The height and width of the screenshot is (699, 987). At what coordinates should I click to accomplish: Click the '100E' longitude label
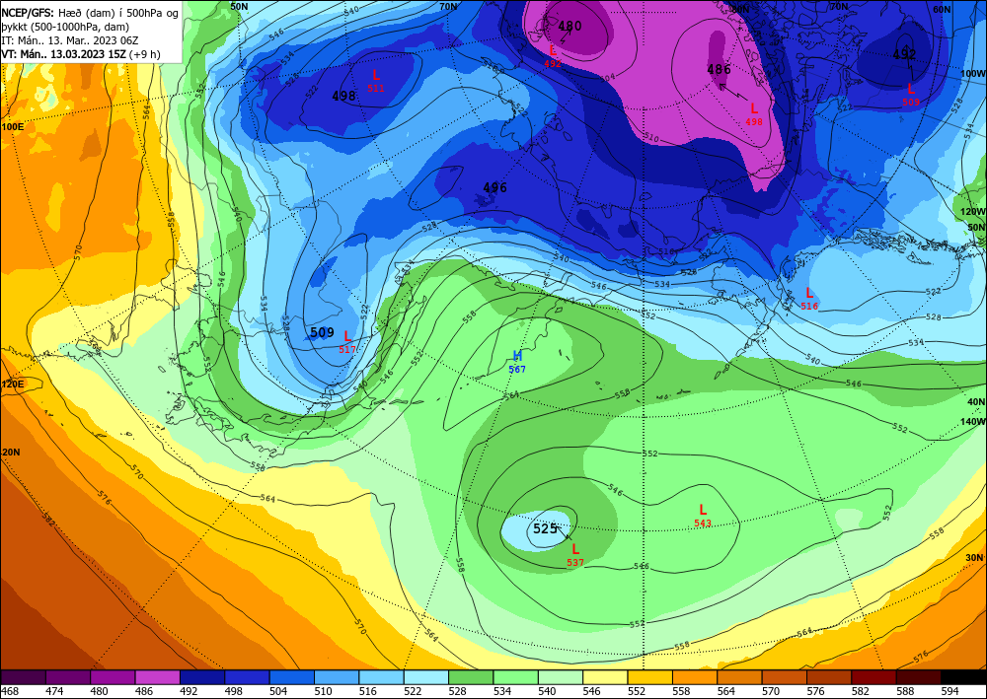tap(13, 126)
